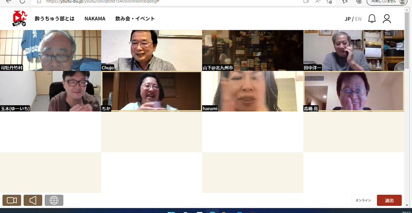This screenshot has width=412, height=213.
Task: Open the user account icon
Action: click(x=387, y=19)
